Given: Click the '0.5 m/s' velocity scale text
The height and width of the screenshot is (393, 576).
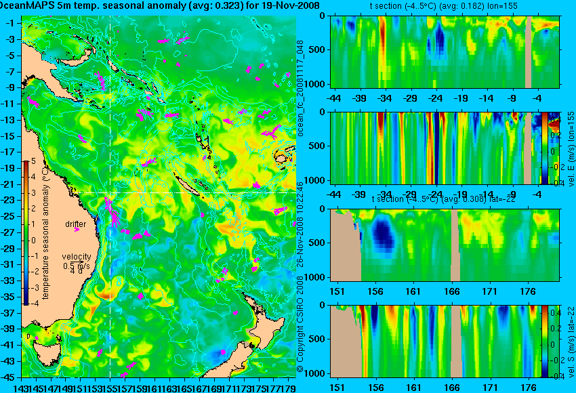Looking at the screenshot, I should point(77,265).
